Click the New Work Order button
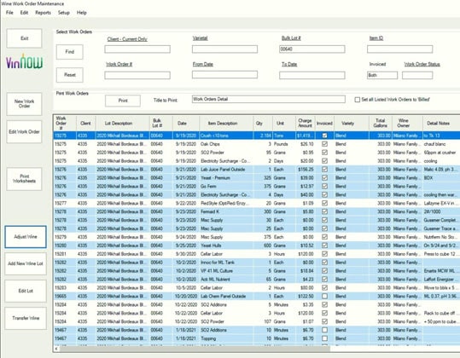This screenshot has width=460, height=358. tap(24, 104)
